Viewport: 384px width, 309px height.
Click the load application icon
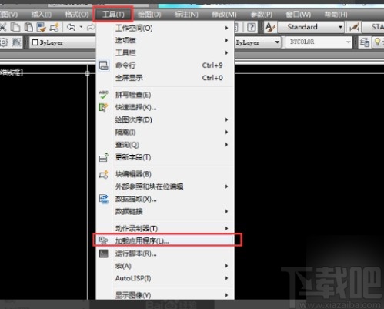coord(104,240)
